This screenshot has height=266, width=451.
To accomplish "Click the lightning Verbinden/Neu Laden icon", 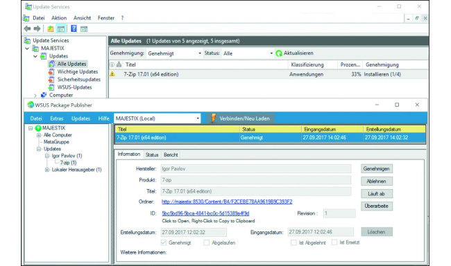I will 213,118.
